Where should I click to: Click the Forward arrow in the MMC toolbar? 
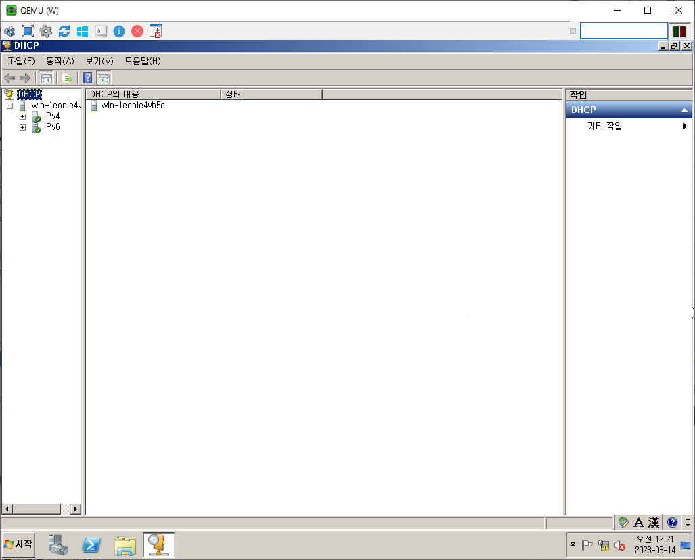click(25, 78)
